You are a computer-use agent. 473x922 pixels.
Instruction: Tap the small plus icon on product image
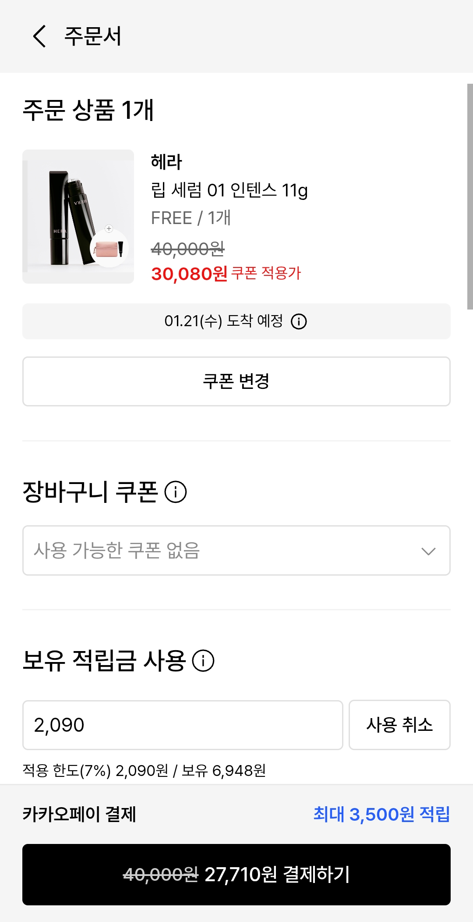coord(109,228)
